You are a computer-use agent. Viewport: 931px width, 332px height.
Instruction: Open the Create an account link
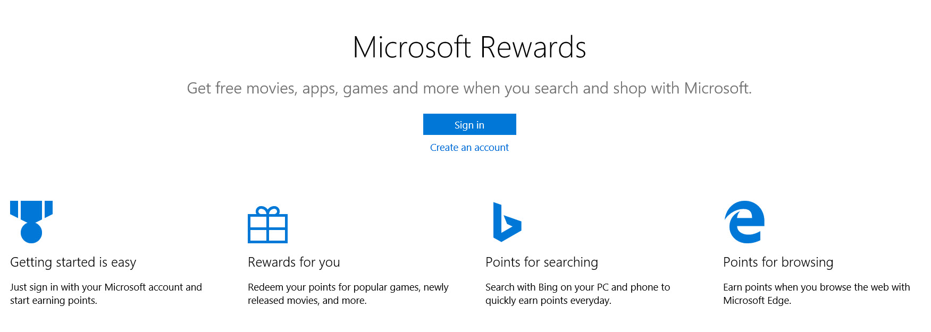click(x=469, y=148)
